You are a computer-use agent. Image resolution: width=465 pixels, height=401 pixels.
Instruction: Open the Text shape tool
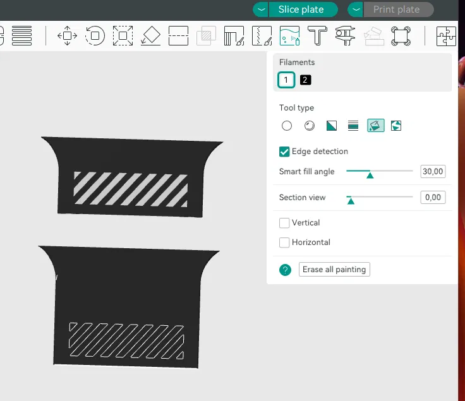(x=317, y=36)
